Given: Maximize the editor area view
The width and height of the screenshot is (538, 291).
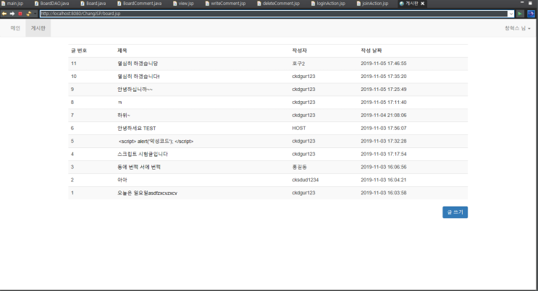Looking at the screenshot, I should [x=530, y=3].
